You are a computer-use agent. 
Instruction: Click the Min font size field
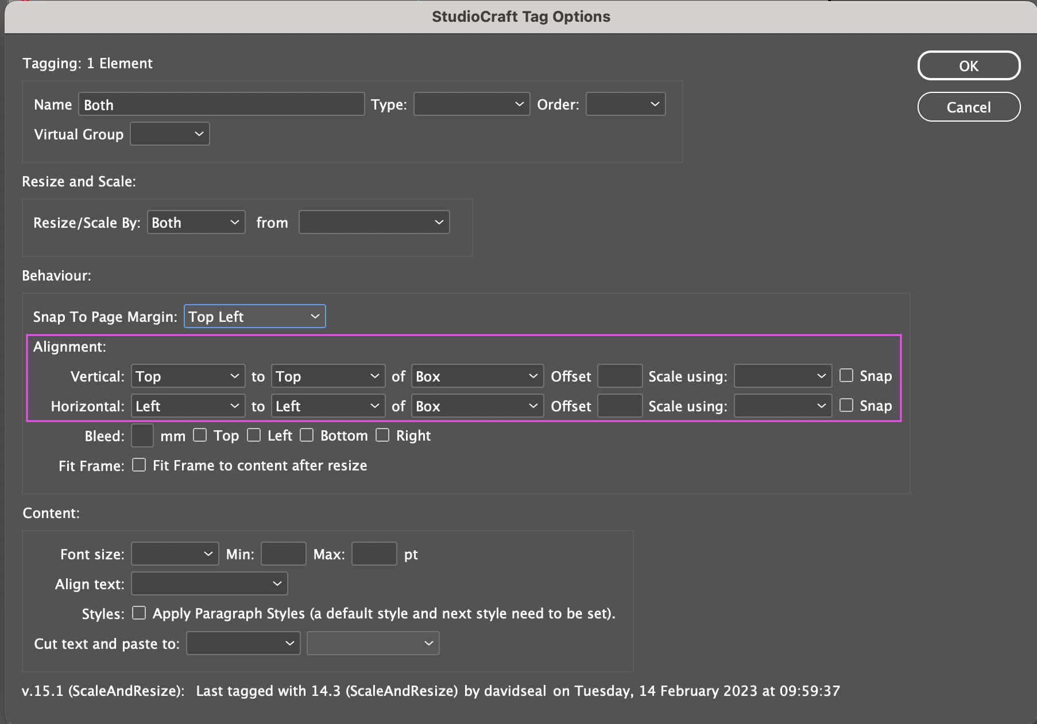pyautogui.click(x=284, y=554)
